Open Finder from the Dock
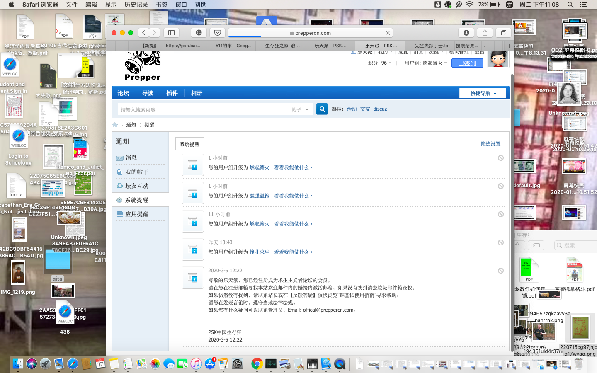The width and height of the screenshot is (597, 373). pos(18,364)
